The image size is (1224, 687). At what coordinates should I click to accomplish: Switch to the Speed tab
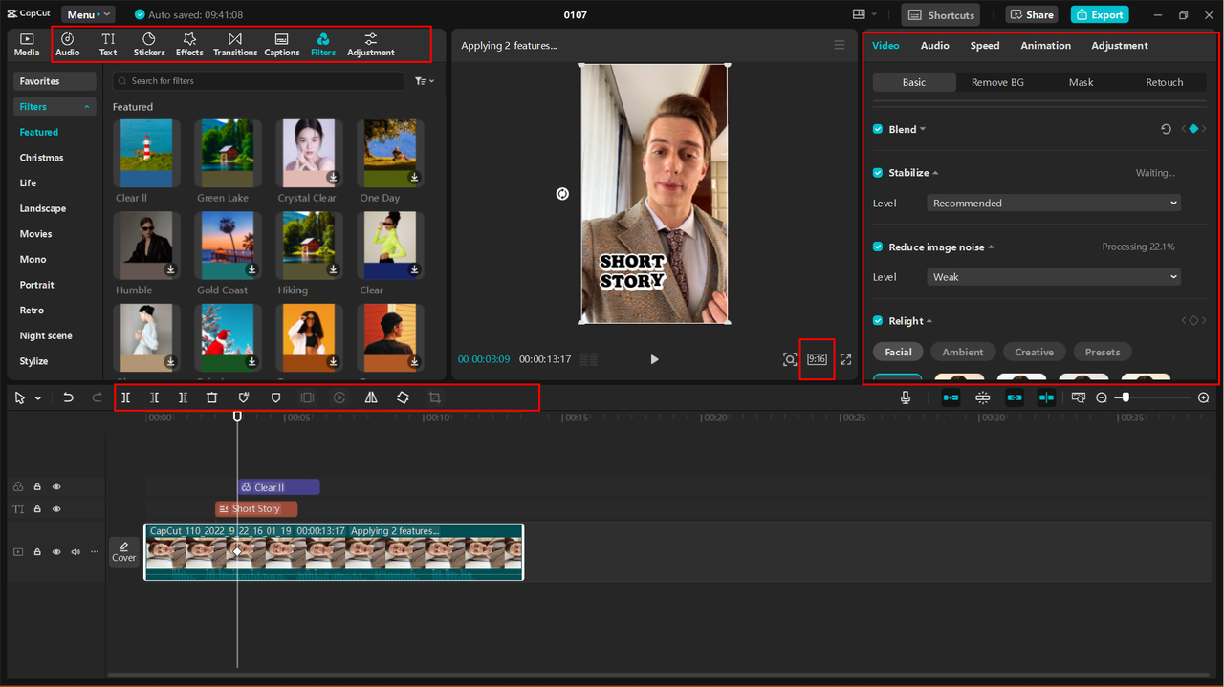[x=985, y=45]
